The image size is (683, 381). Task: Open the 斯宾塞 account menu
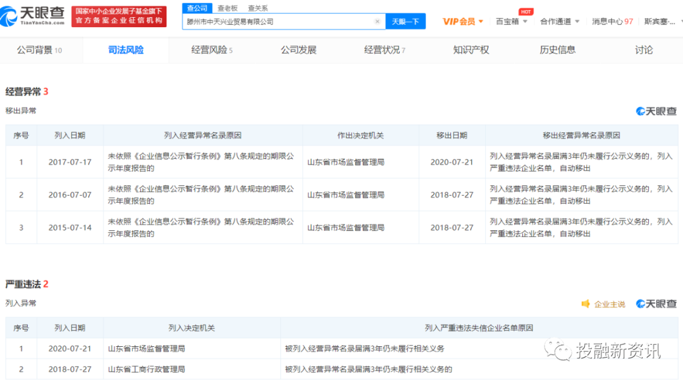click(x=660, y=21)
